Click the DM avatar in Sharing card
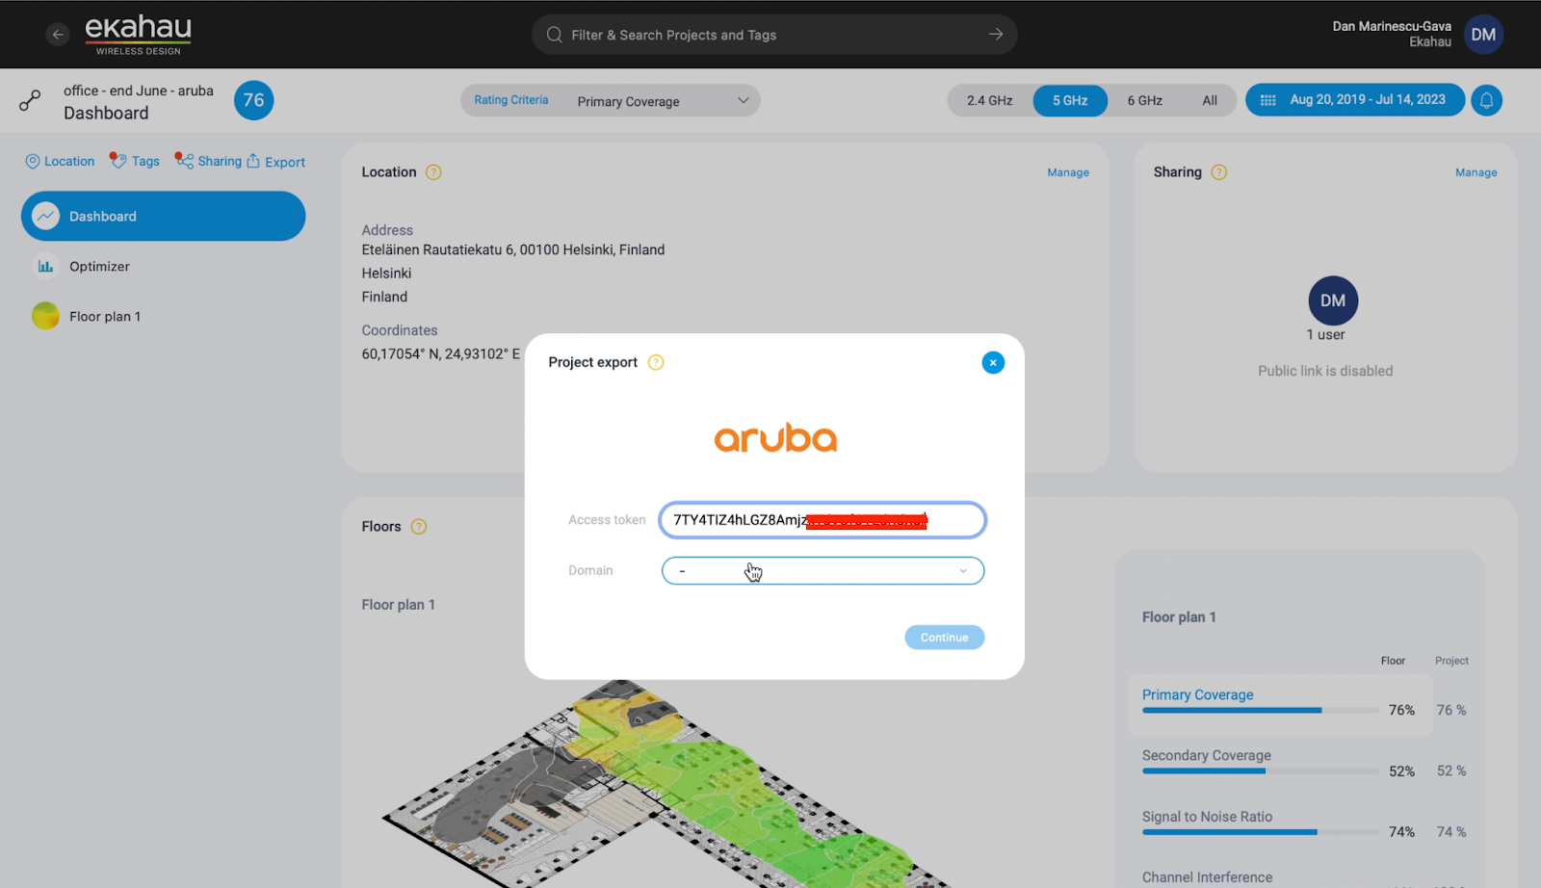Image resolution: width=1541 pixels, height=888 pixels. [x=1333, y=300]
